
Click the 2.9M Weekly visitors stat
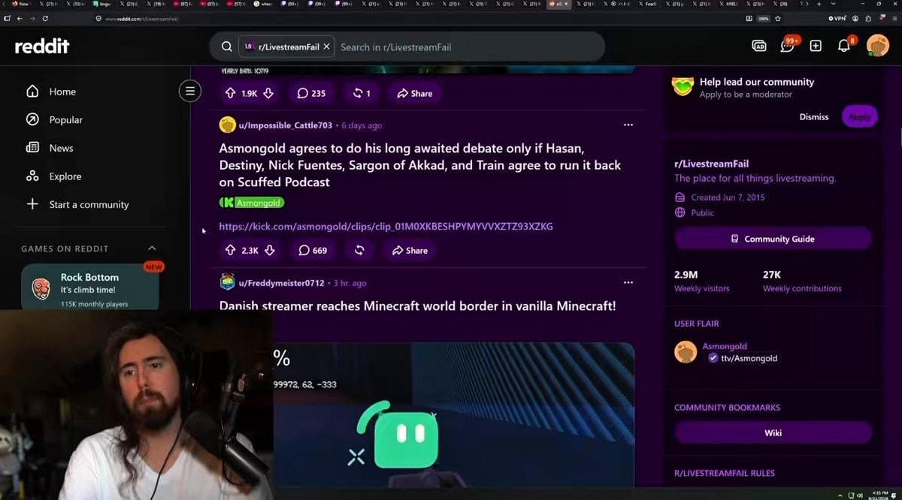[701, 281]
